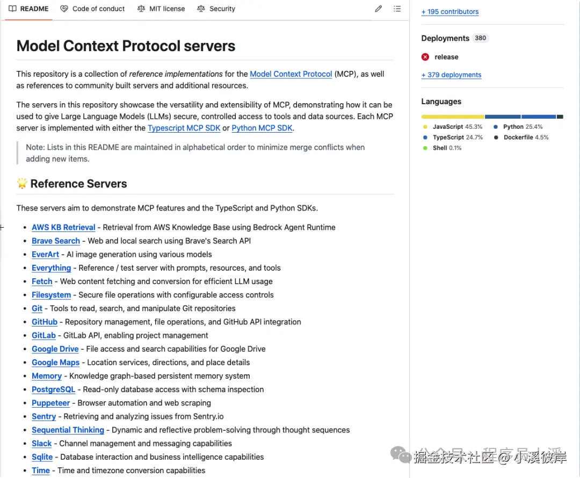Open the Everything server link
The height and width of the screenshot is (478, 580).
coord(51,268)
